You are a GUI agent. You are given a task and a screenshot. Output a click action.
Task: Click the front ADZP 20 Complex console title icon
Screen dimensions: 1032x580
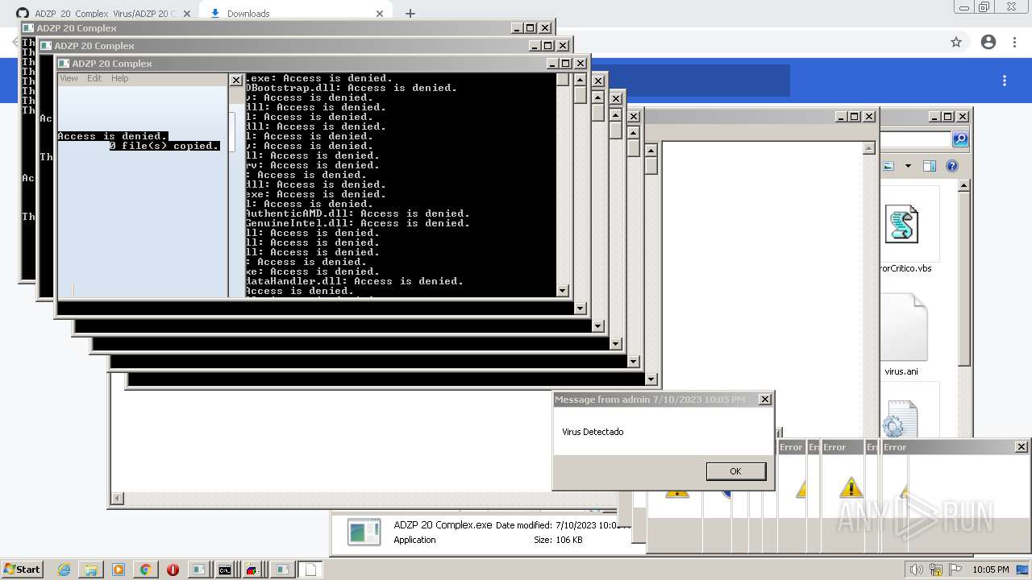63,64
